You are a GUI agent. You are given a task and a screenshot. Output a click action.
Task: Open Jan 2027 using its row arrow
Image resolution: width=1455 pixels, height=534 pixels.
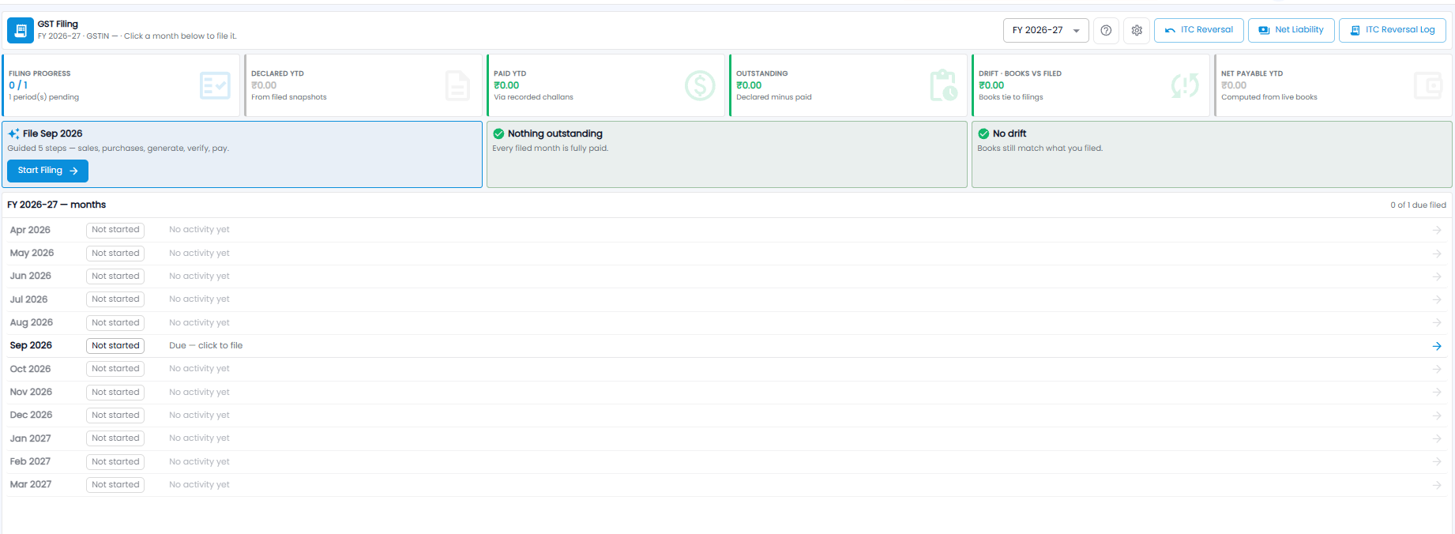pos(1437,438)
